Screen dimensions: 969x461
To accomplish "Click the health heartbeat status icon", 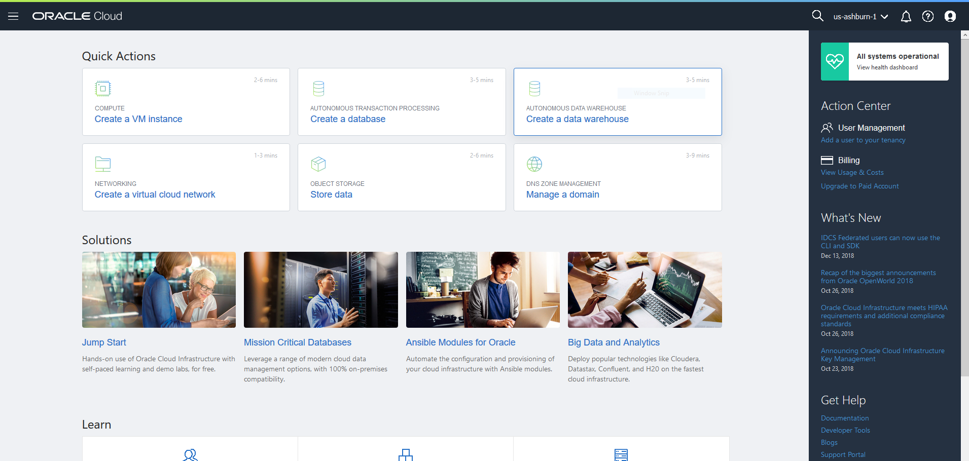I will [835, 61].
